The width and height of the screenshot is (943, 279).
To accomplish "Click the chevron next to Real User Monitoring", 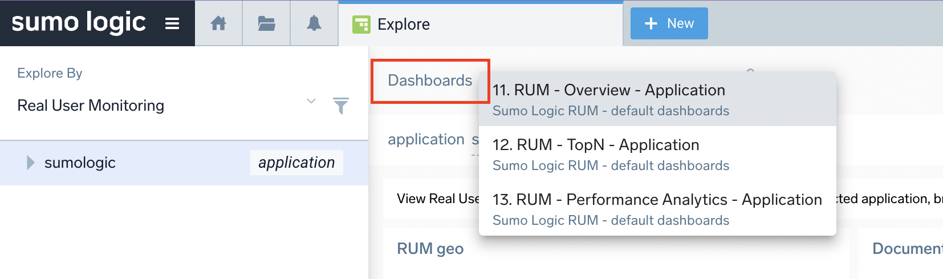I will 311,102.
